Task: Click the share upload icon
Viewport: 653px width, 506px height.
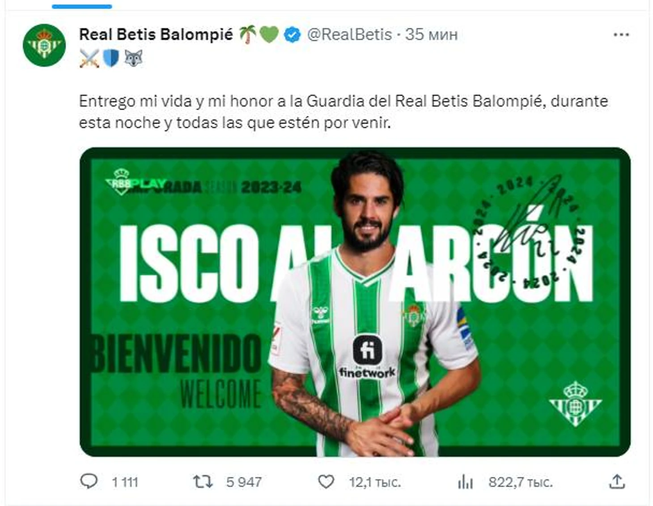Action: [617, 481]
